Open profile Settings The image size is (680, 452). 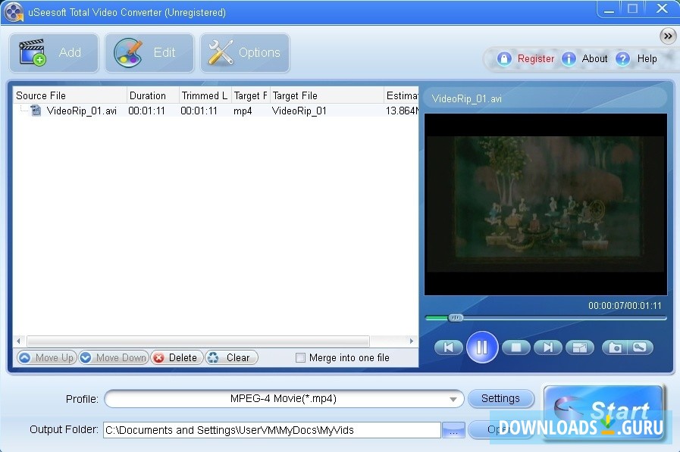500,398
